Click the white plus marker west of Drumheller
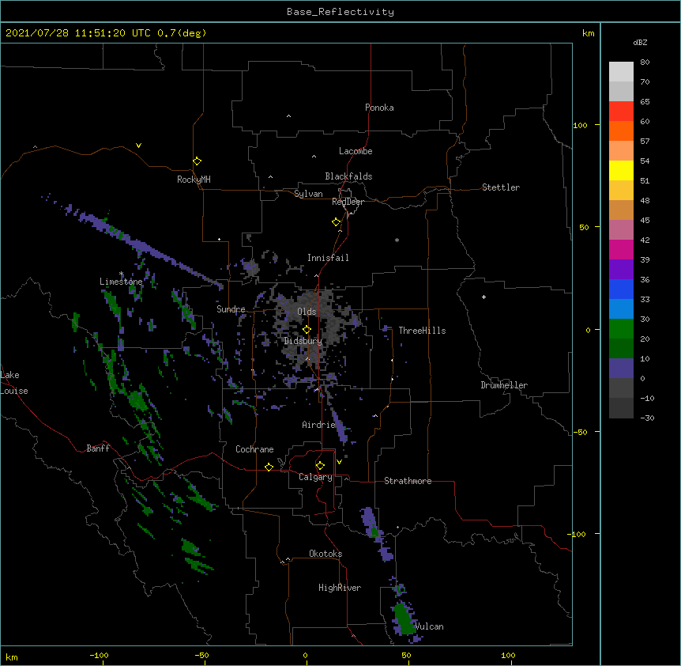 [483, 297]
